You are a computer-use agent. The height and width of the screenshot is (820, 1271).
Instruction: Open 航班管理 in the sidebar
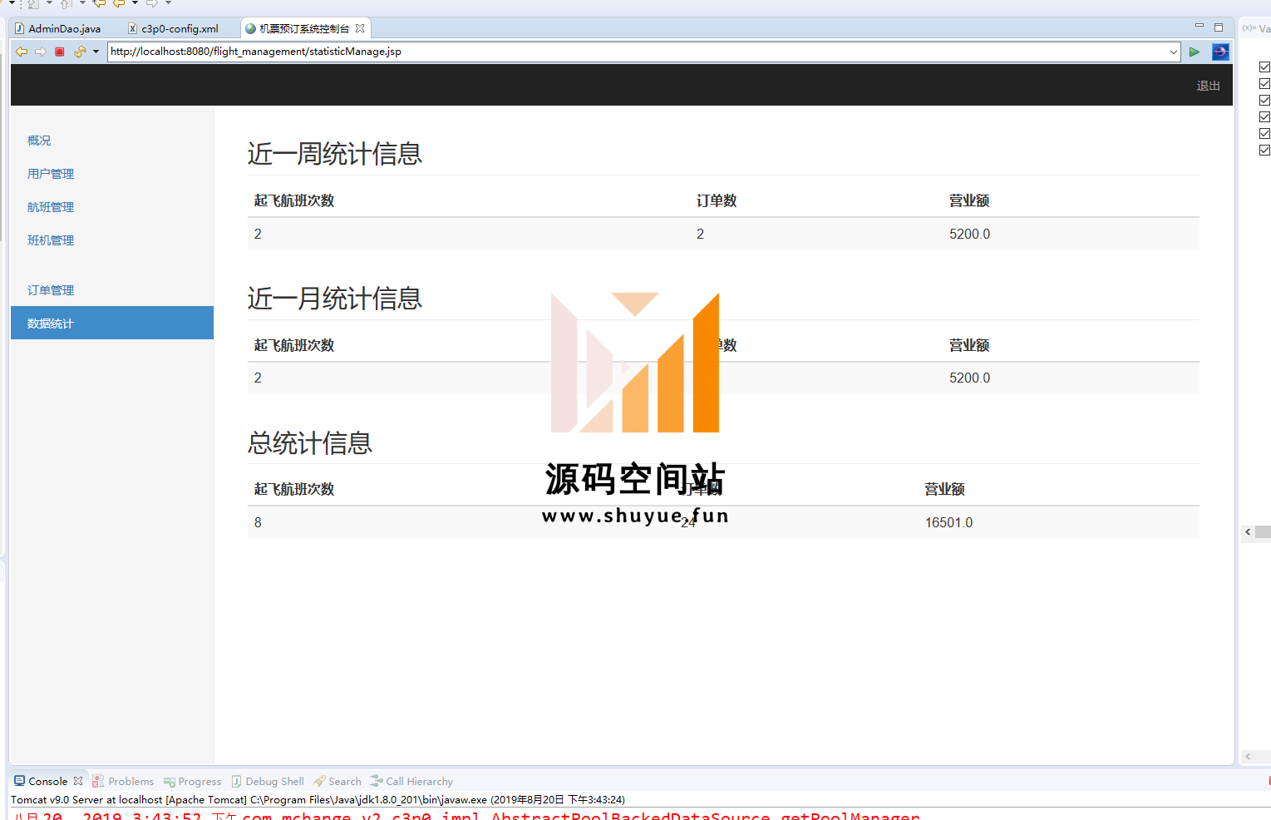click(x=51, y=207)
